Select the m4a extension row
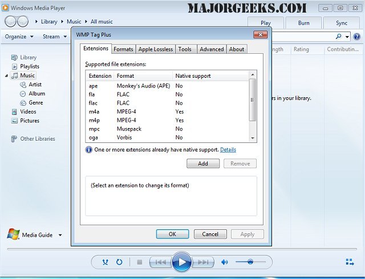365x279 pixels. (167, 111)
